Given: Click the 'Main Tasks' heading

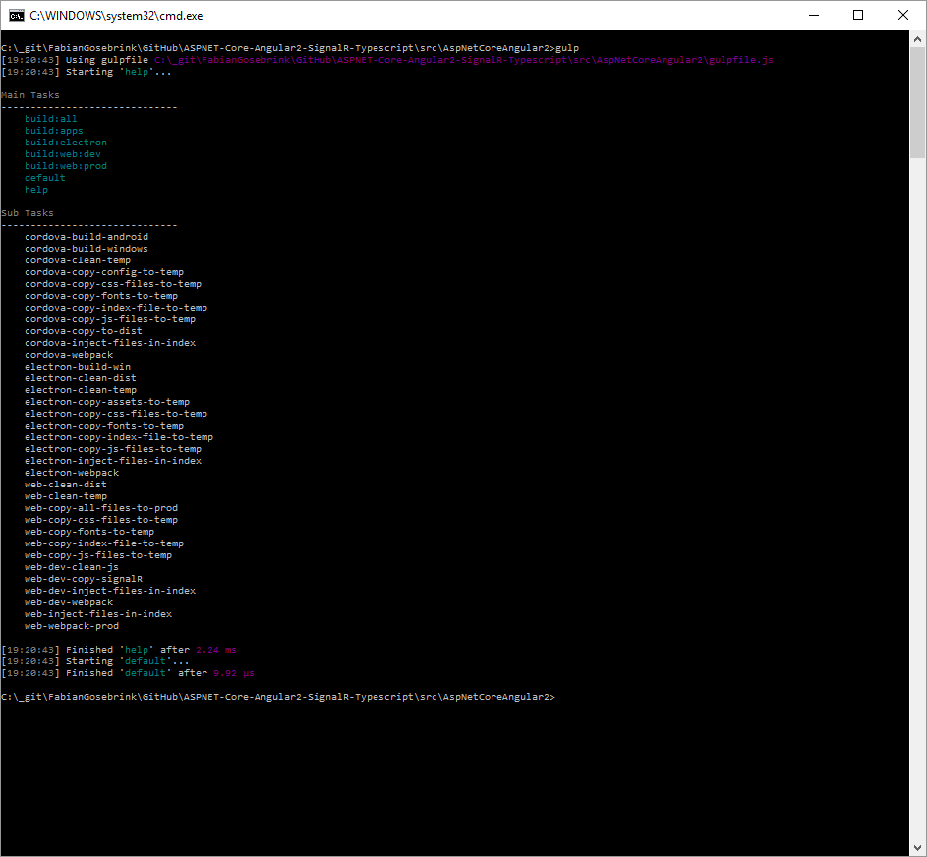Looking at the screenshot, I should 30,95.
